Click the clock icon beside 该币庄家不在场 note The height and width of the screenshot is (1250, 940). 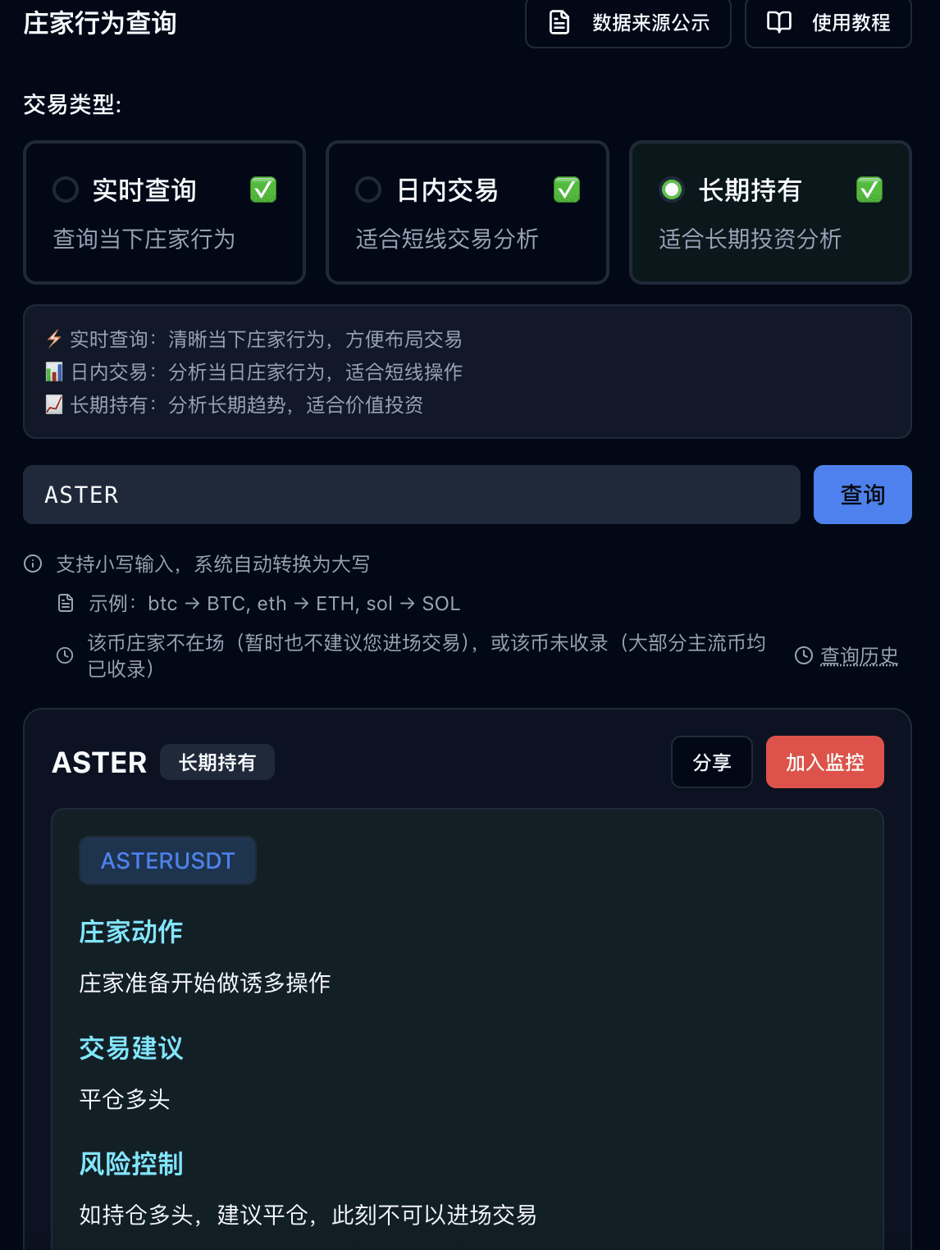65,655
